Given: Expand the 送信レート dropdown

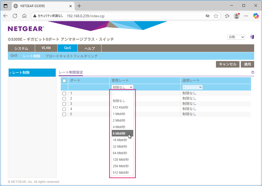Looking at the screenshot, I should pos(192,87).
